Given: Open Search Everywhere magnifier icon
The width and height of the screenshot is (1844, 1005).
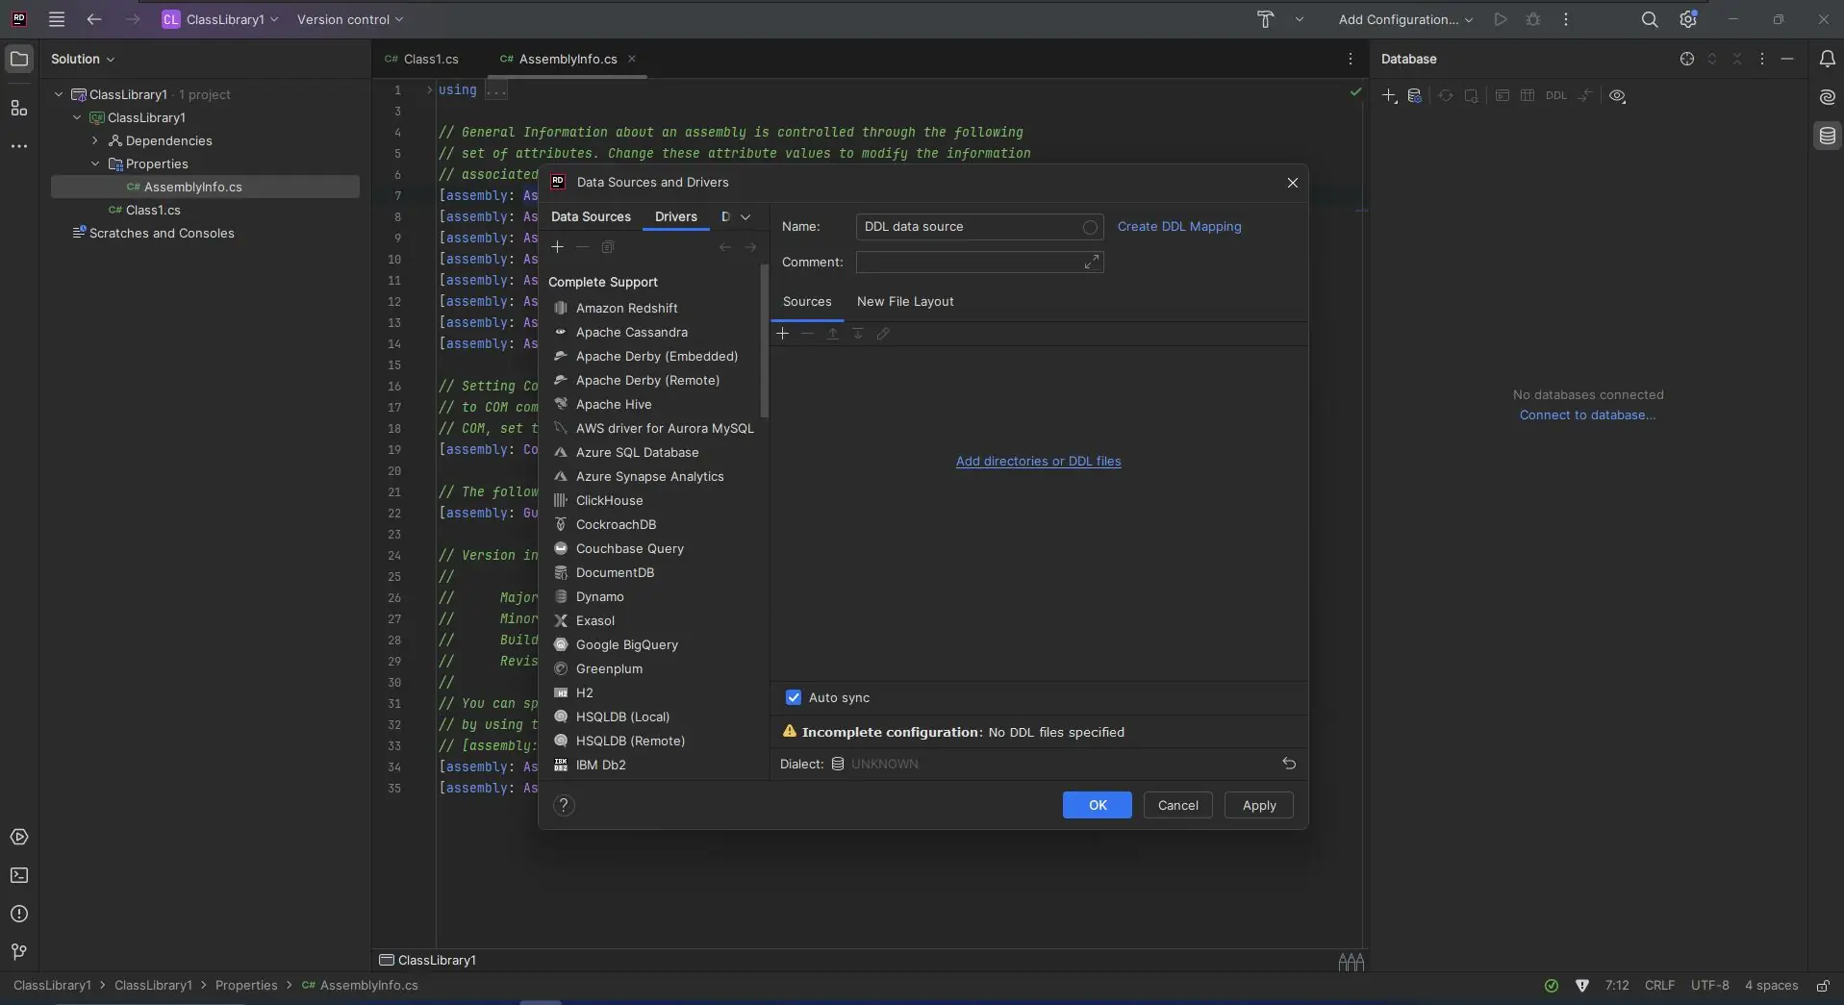Looking at the screenshot, I should [x=1649, y=19].
